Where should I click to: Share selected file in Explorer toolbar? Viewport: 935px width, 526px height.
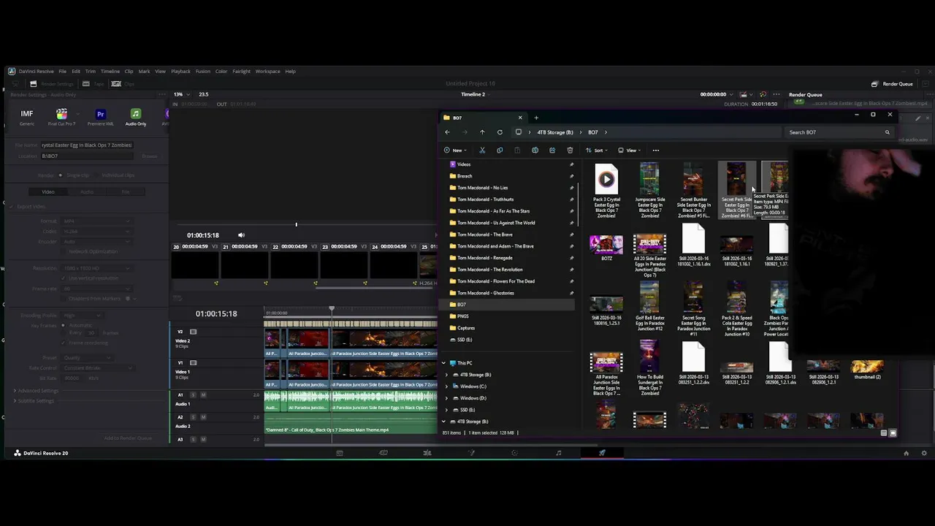pos(552,150)
